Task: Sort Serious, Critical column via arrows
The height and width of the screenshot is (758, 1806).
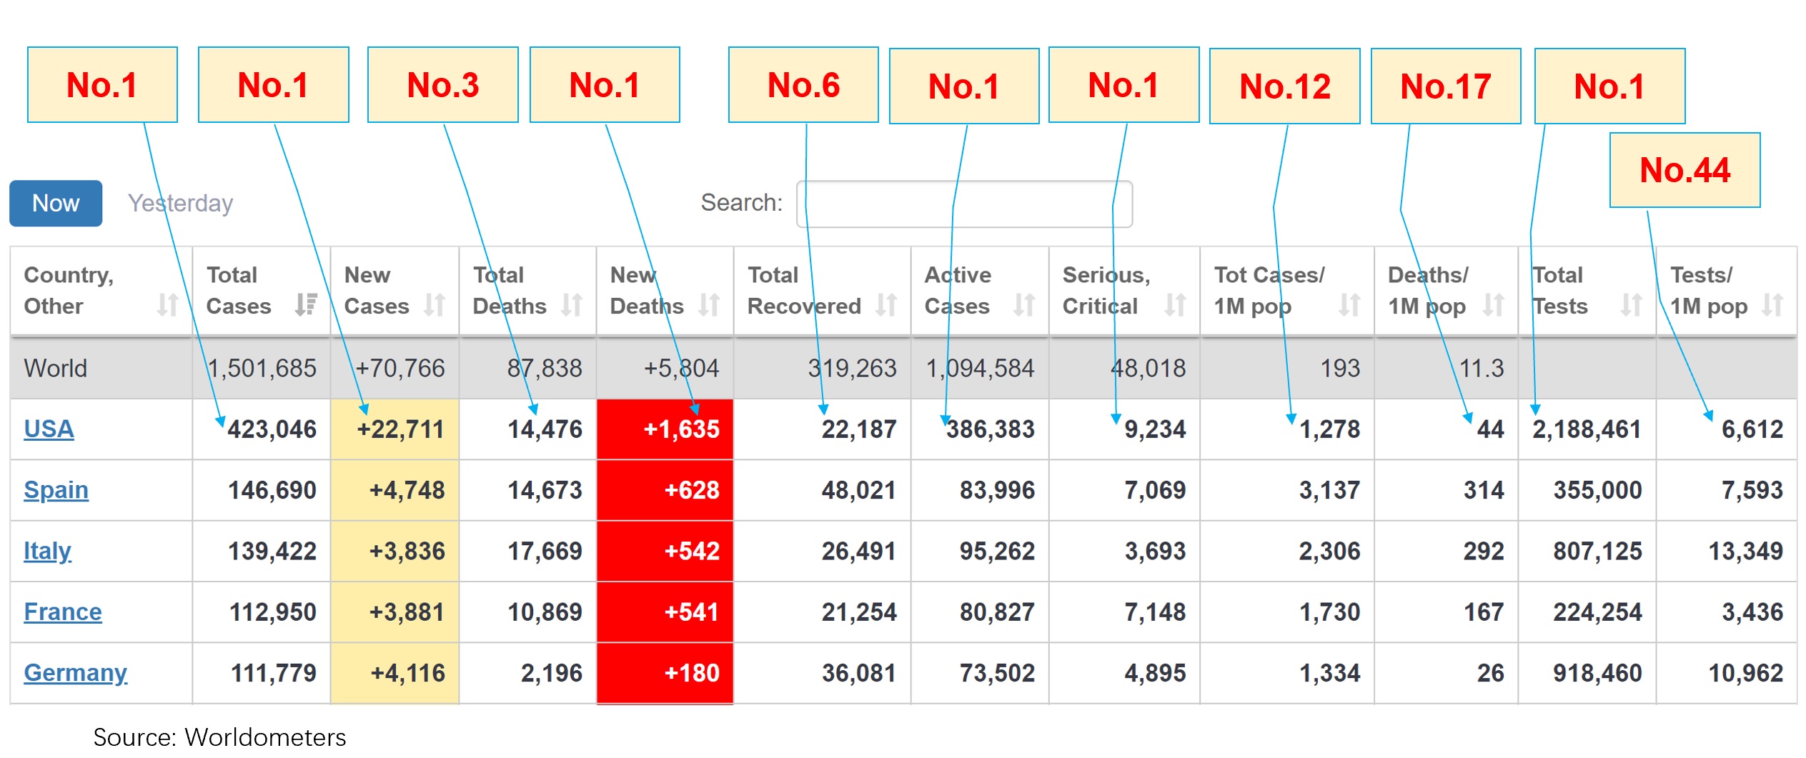Action: (1175, 305)
